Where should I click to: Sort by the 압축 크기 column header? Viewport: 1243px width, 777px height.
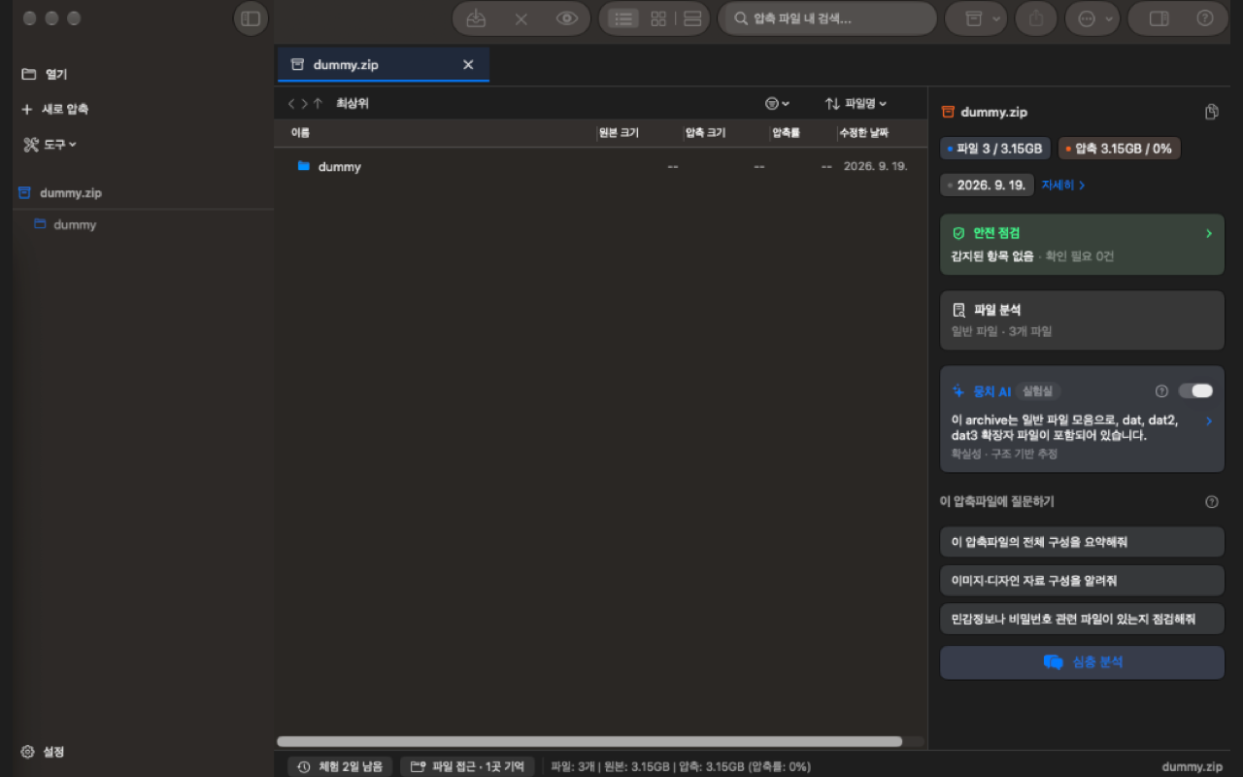pyautogui.click(x=705, y=133)
